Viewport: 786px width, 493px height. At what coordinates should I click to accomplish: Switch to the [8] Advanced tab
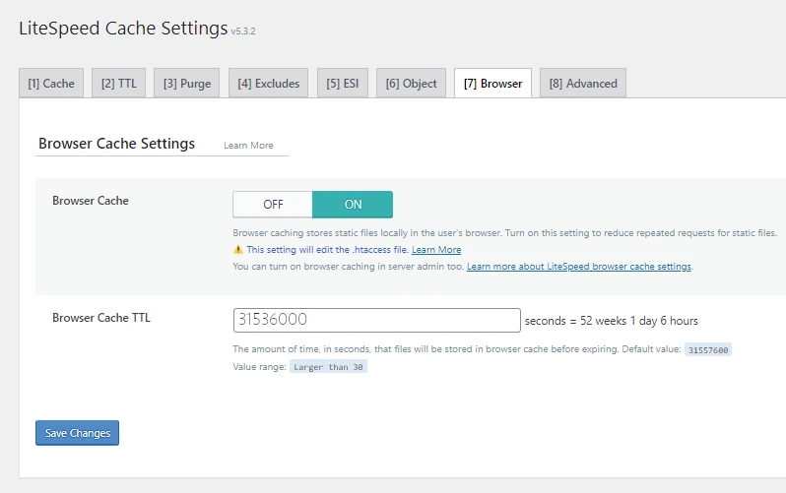point(583,84)
